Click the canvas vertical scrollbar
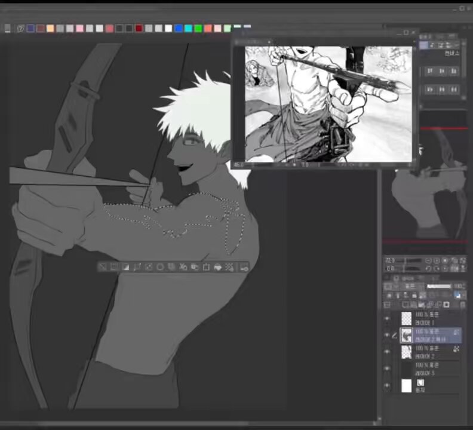The height and width of the screenshot is (430, 473). (379, 293)
